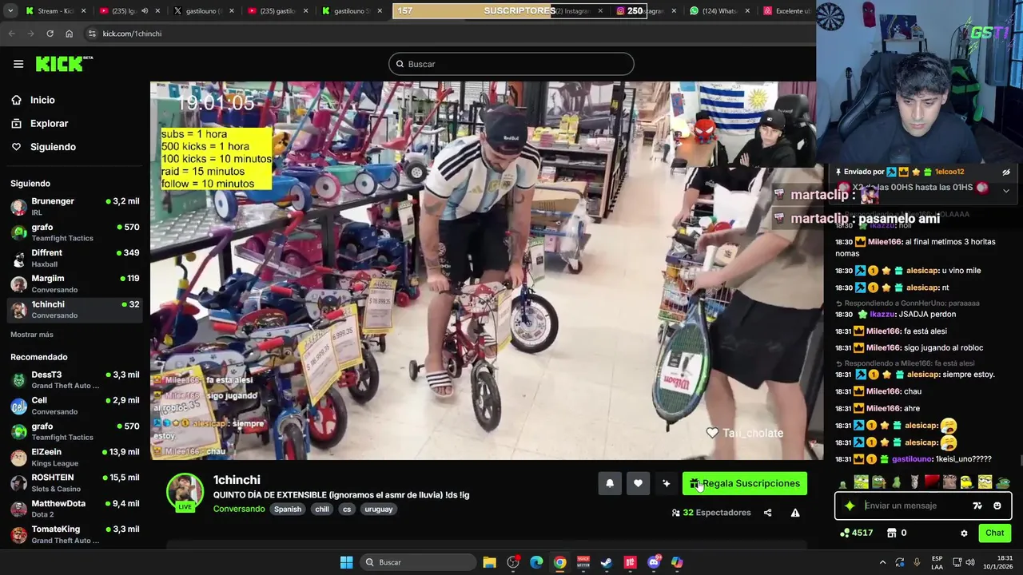Click the share icon under the stream
Screen dimensions: 1023x575
[768, 513]
